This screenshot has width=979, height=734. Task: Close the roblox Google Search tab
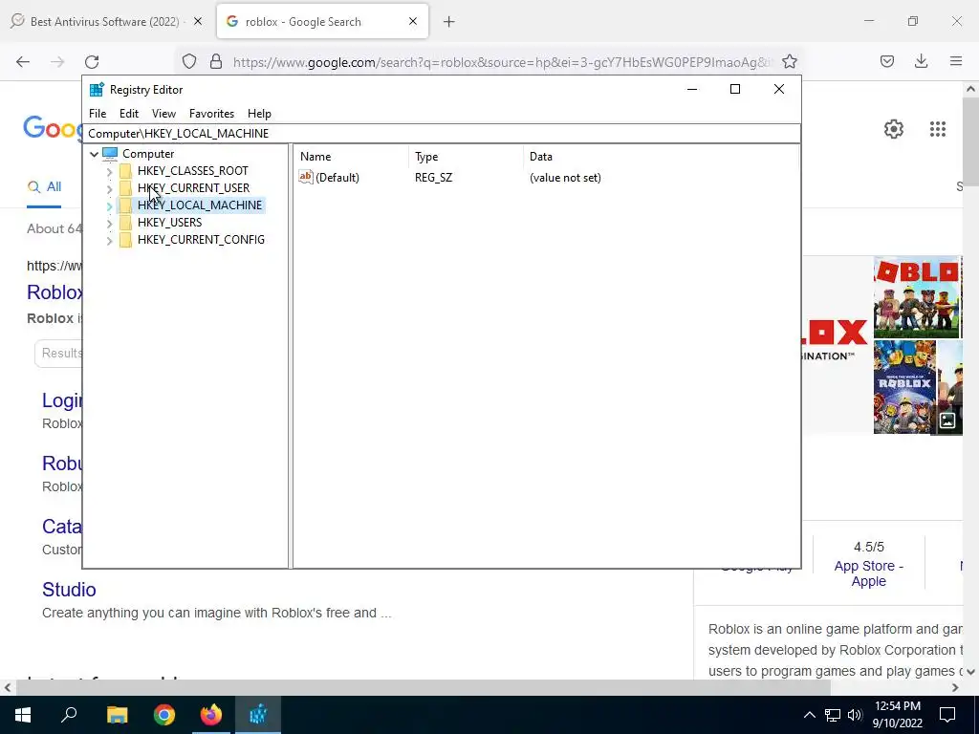click(x=413, y=22)
